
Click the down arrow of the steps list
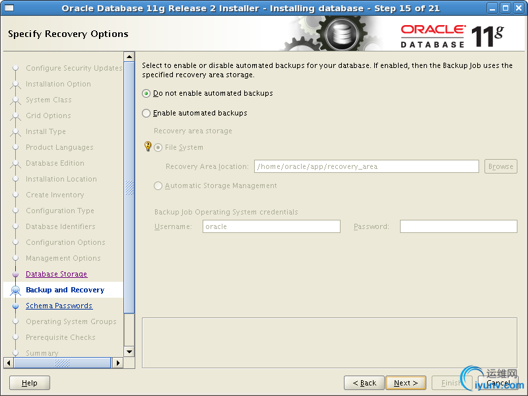pyautogui.click(x=129, y=352)
